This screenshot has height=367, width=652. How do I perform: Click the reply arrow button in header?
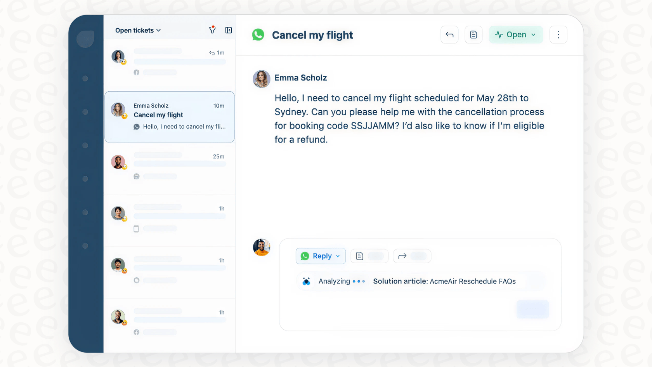coord(449,35)
